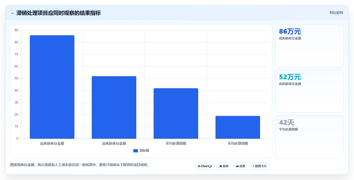Click the Chart.js chip

205,166
